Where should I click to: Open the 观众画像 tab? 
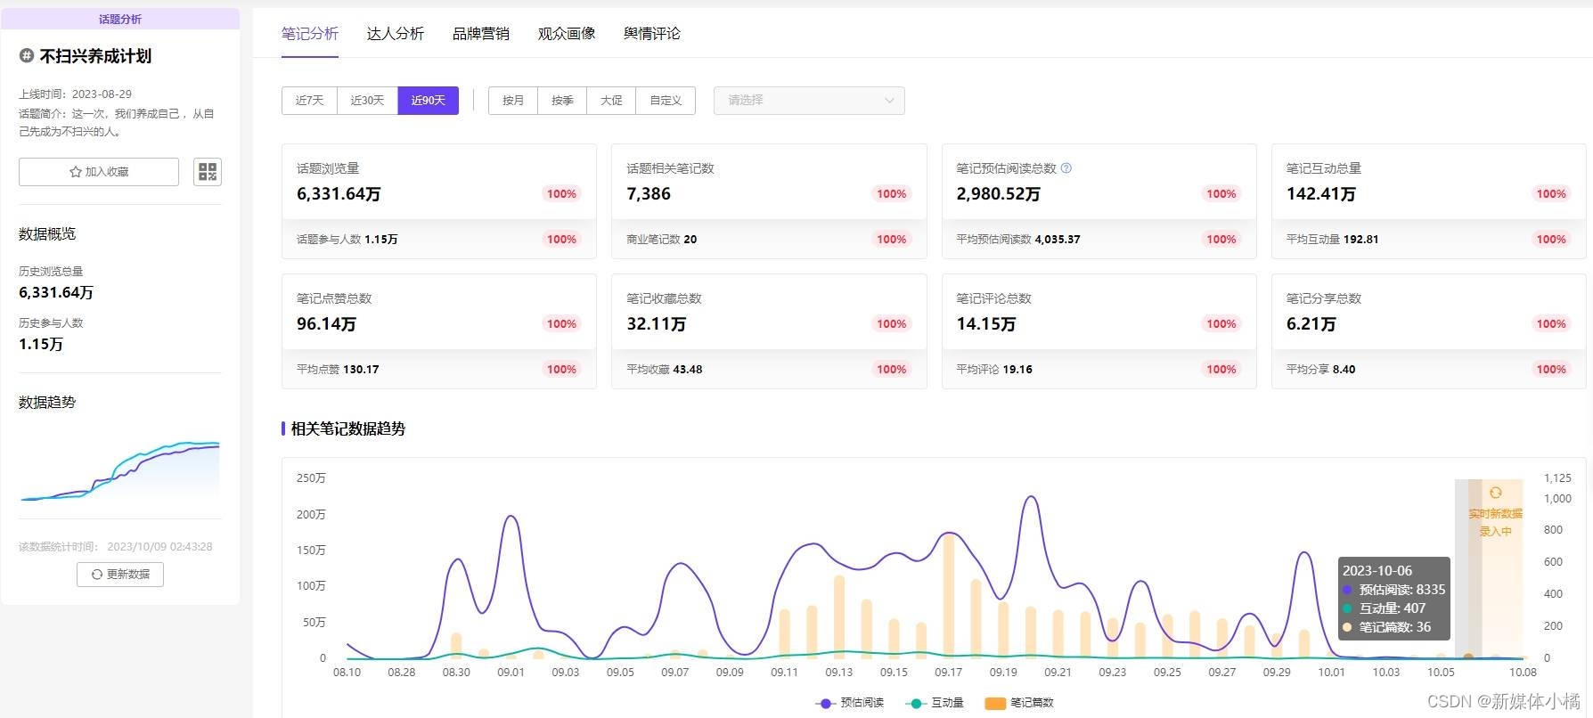coord(567,34)
